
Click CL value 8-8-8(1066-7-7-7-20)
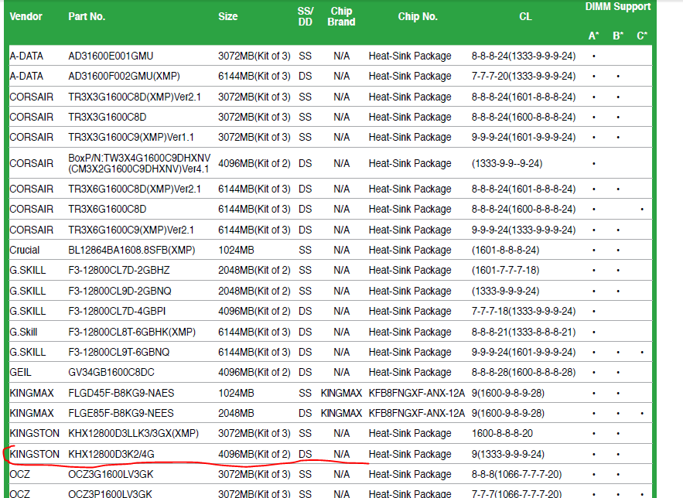click(517, 474)
